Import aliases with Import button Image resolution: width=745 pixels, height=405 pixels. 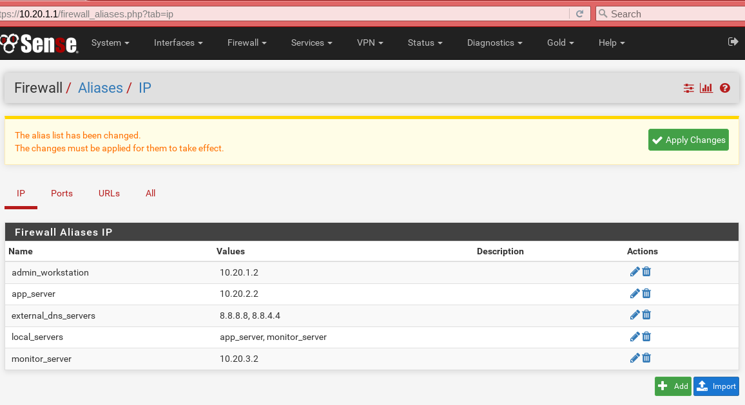click(716, 386)
